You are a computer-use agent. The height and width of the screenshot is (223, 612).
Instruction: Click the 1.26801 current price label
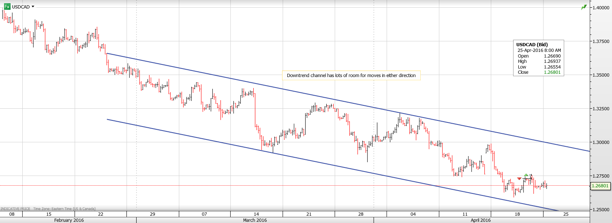click(600, 186)
